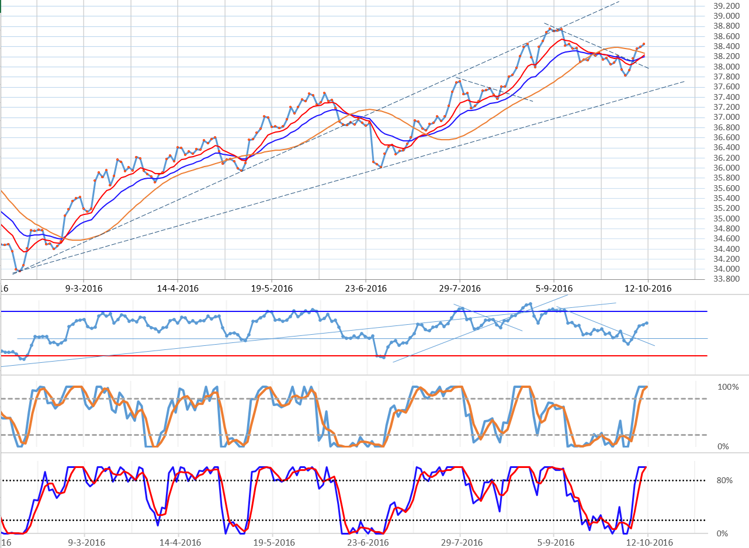Click the price peak marker near 5-9-2016
749x548 pixels.
pos(550,28)
